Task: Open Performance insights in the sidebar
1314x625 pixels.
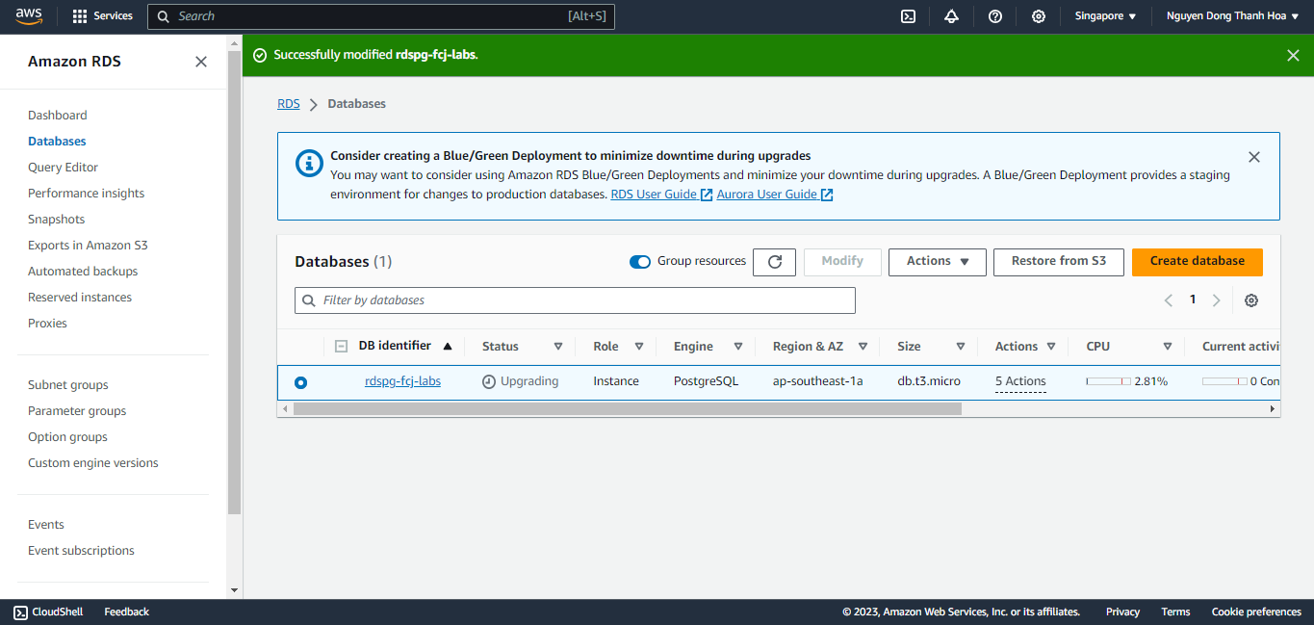Action: [x=86, y=194]
